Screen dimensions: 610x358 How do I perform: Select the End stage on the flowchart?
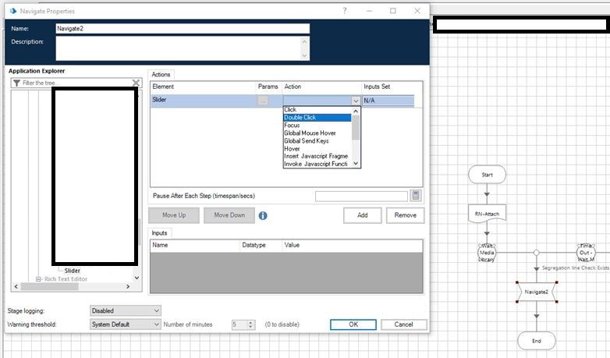pos(536,340)
